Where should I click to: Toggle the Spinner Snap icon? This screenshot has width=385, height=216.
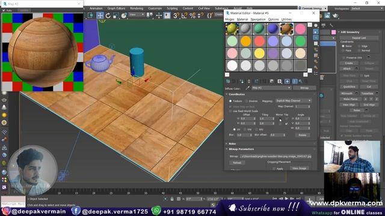(x=200, y=16)
